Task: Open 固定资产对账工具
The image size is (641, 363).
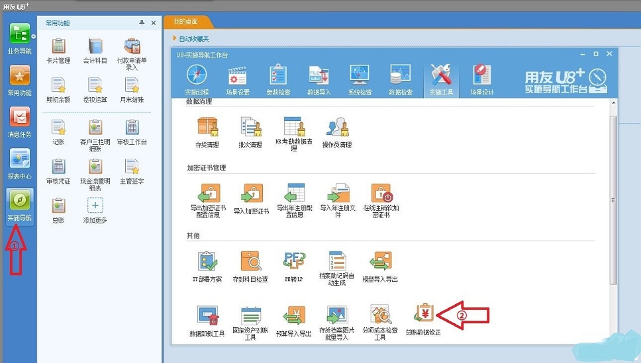Action: [x=250, y=323]
